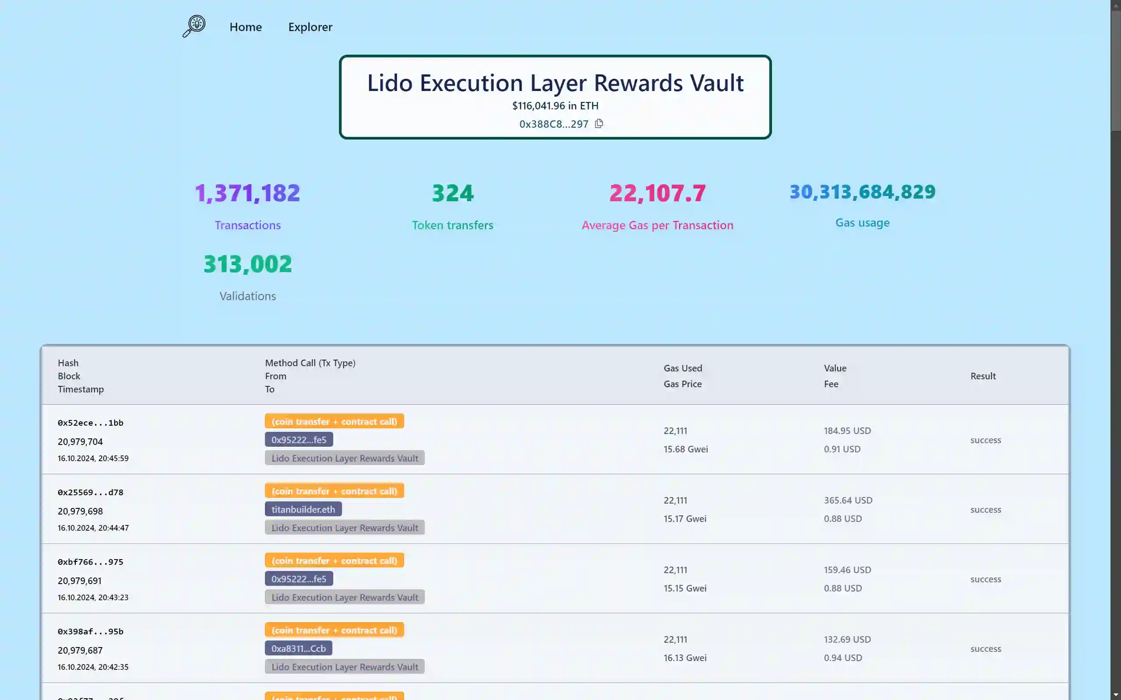Screen dimensions: 1121x700
Task: Click Lido Vault recipient in 0x52ece row
Action: [x=345, y=458]
